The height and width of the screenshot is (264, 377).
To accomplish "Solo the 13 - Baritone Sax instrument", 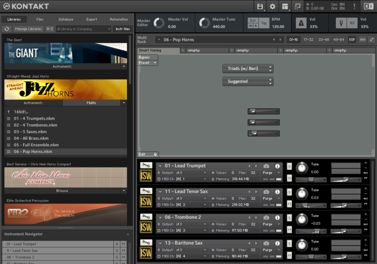I will click(x=290, y=244).
